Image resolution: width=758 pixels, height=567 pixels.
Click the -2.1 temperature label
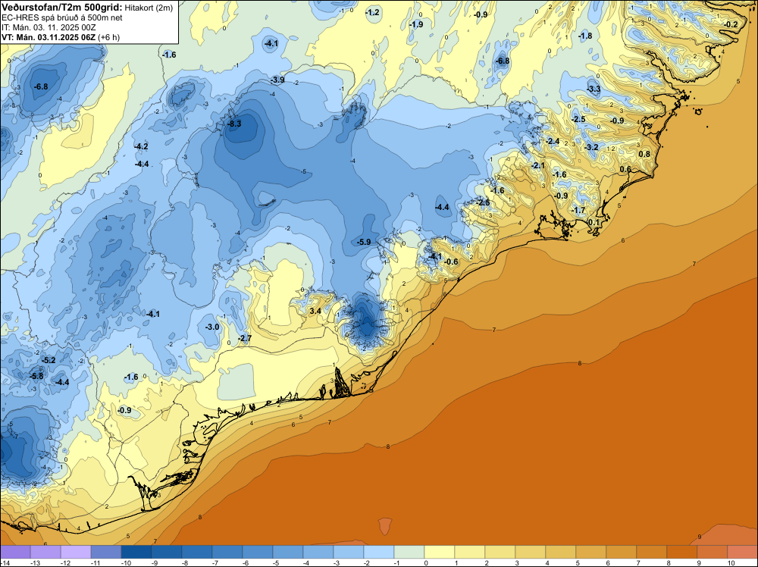click(537, 165)
